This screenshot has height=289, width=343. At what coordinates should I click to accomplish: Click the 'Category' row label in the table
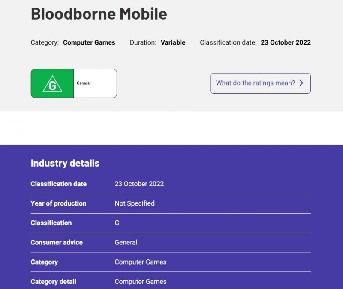(x=44, y=262)
